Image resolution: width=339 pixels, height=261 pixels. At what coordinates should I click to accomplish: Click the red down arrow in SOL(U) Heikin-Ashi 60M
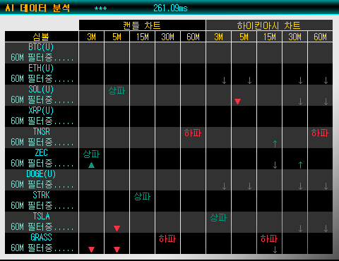tap(326, 102)
